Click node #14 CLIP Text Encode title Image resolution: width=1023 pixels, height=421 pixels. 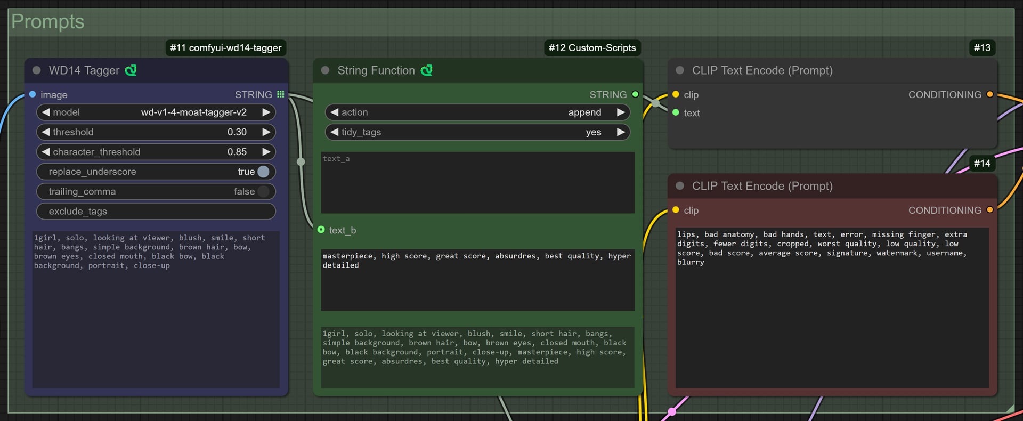[x=762, y=186]
